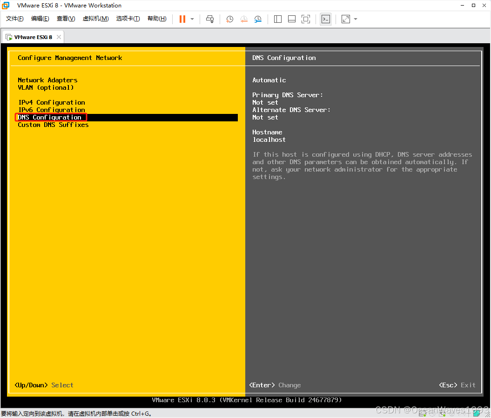
Task: Click the Configure Management Network heading
Action: pos(70,58)
